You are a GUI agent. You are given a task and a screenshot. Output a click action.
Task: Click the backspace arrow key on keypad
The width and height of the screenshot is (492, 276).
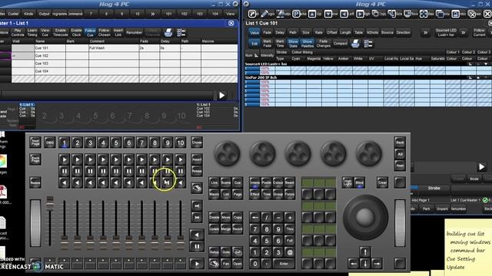254,217
